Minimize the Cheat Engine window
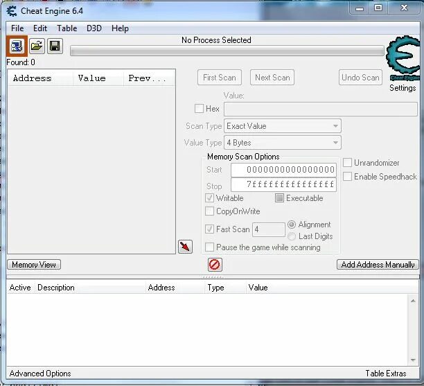 (360, 8)
